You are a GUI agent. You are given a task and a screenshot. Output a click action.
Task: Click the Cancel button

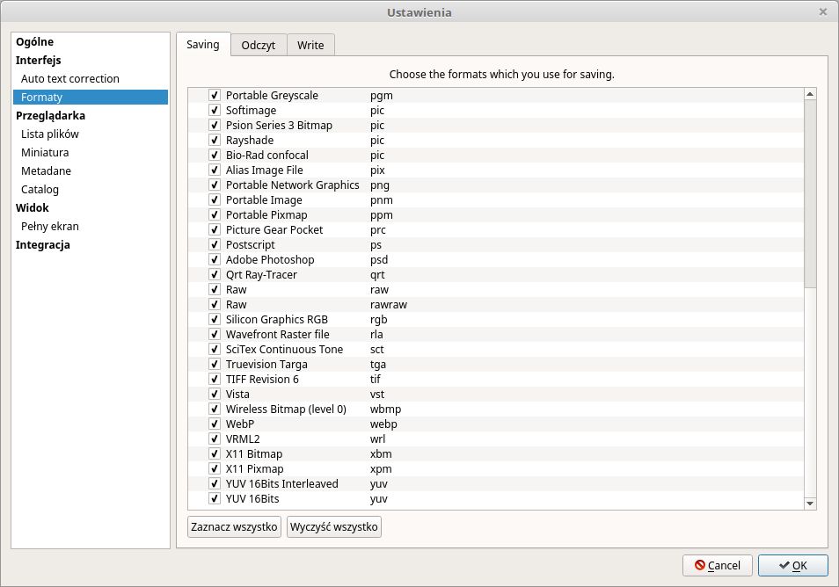pos(717,566)
